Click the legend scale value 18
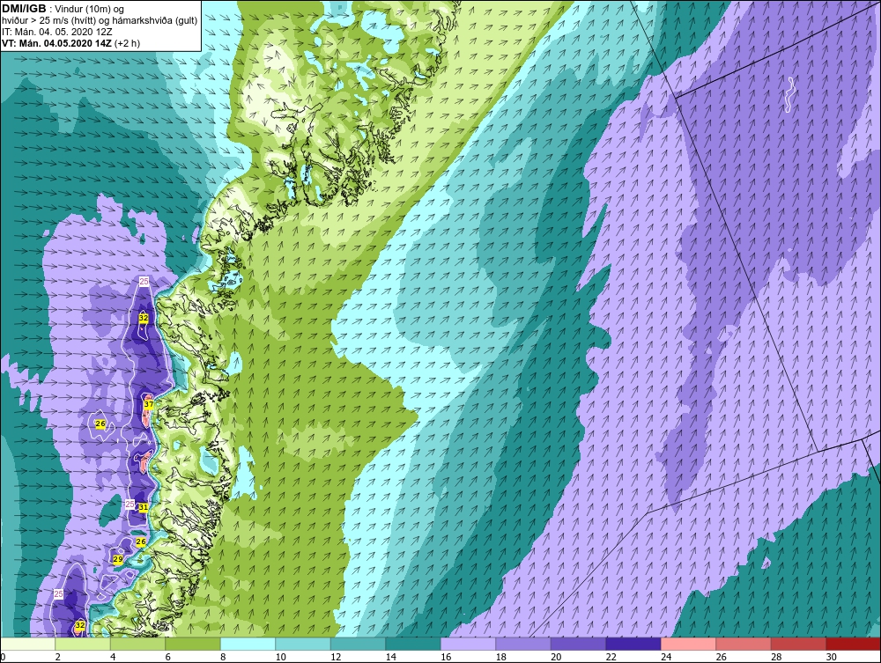 500,657
